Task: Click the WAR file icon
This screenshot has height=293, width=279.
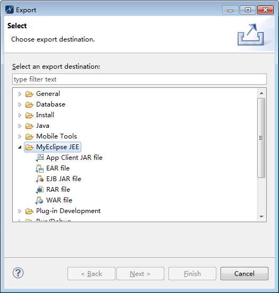Action: tap(39, 200)
